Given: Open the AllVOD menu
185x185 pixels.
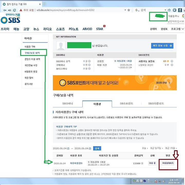Looking at the screenshot, I should (x=87, y=29).
